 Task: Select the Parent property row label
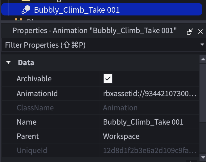tap(28, 136)
